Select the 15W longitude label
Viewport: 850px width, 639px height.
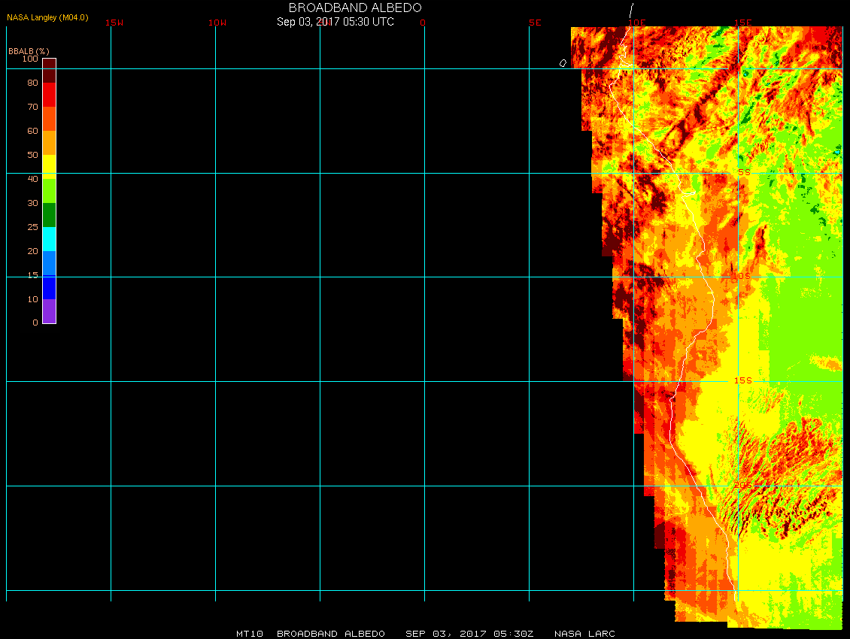coord(114,23)
